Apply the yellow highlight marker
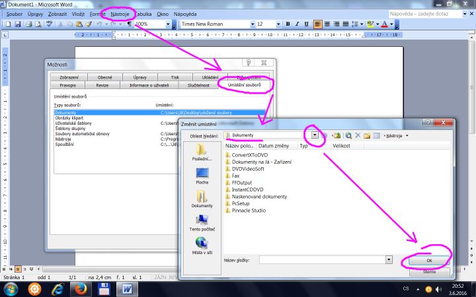476x297 pixels. tap(370, 24)
